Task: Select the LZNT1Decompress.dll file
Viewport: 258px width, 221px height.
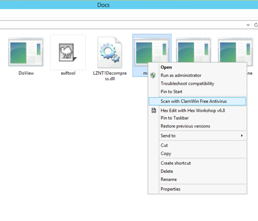Action: click(110, 52)
